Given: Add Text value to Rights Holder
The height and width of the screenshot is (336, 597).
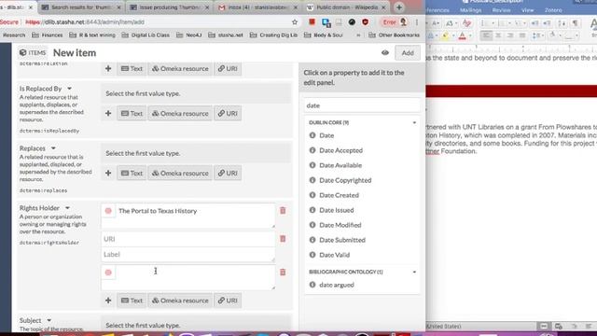Looking at the screenshot, I should [132, 301].
